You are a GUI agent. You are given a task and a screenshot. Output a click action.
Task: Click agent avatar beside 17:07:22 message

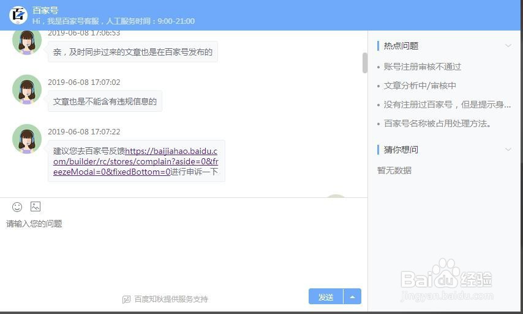[27, 139]
